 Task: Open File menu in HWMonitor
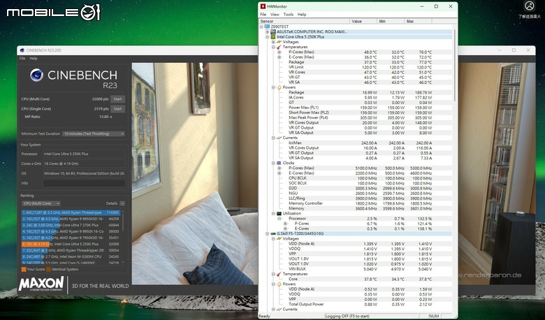[x=263, y=15]
